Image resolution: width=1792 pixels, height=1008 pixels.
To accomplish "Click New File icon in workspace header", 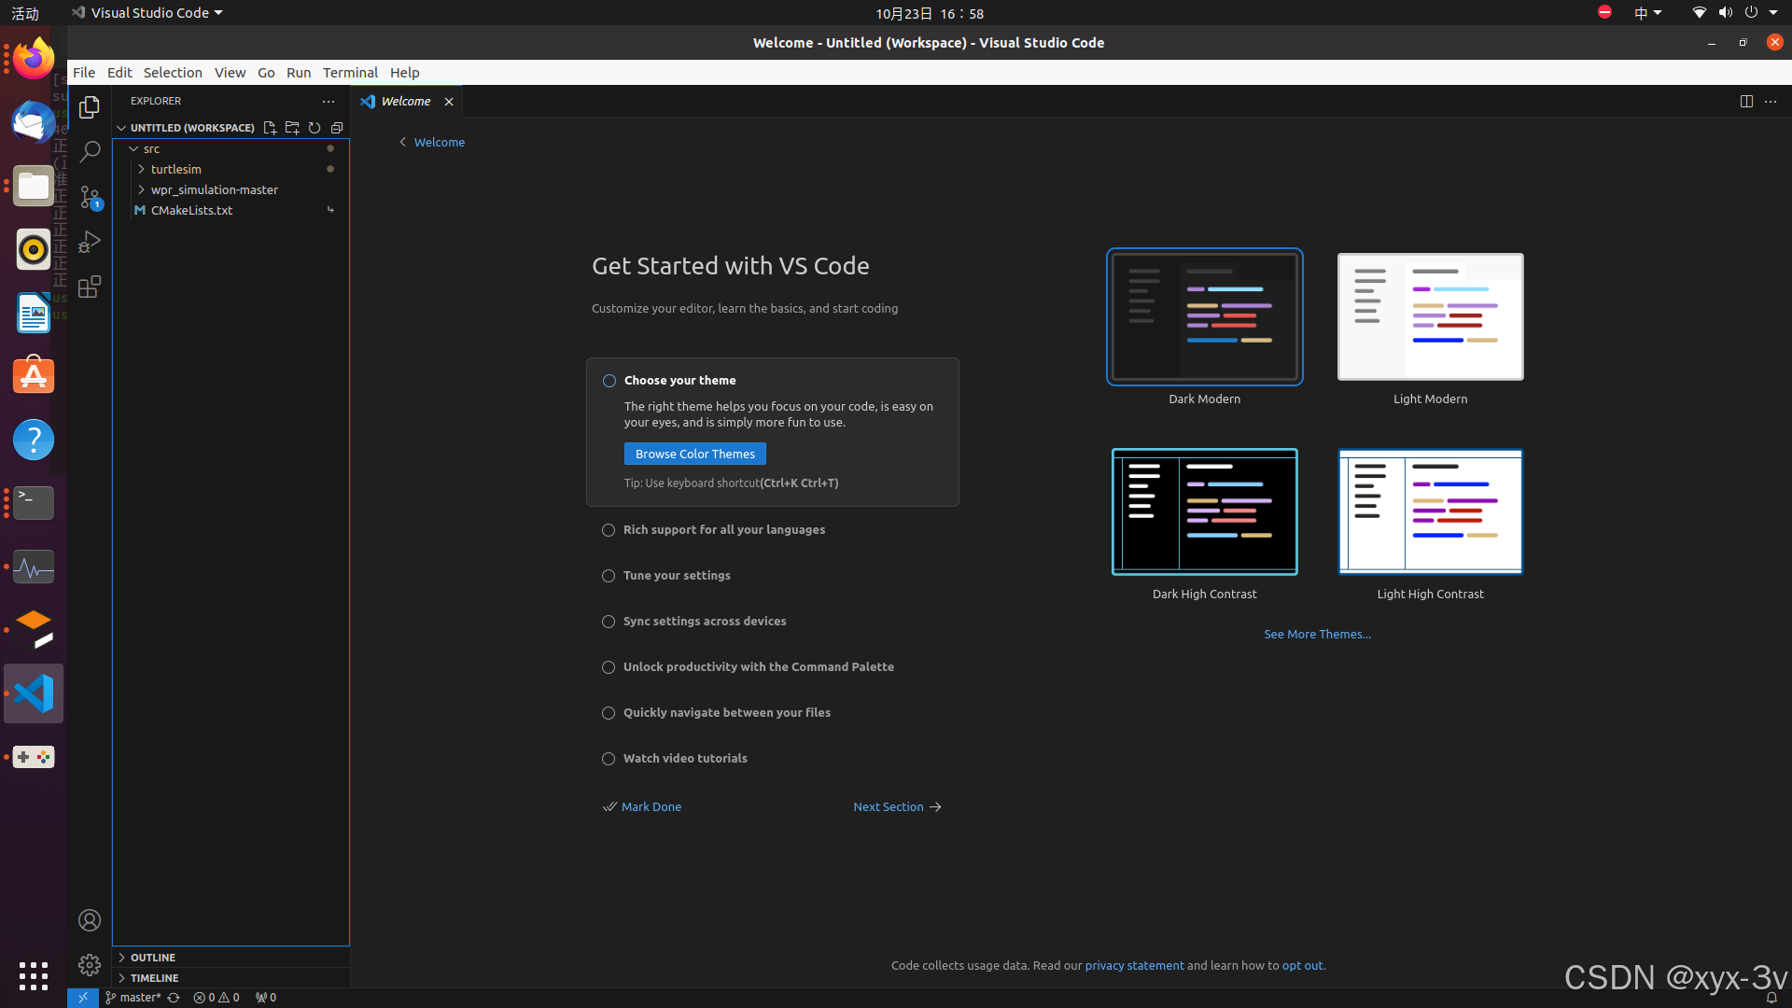I will tap(270, 128).
